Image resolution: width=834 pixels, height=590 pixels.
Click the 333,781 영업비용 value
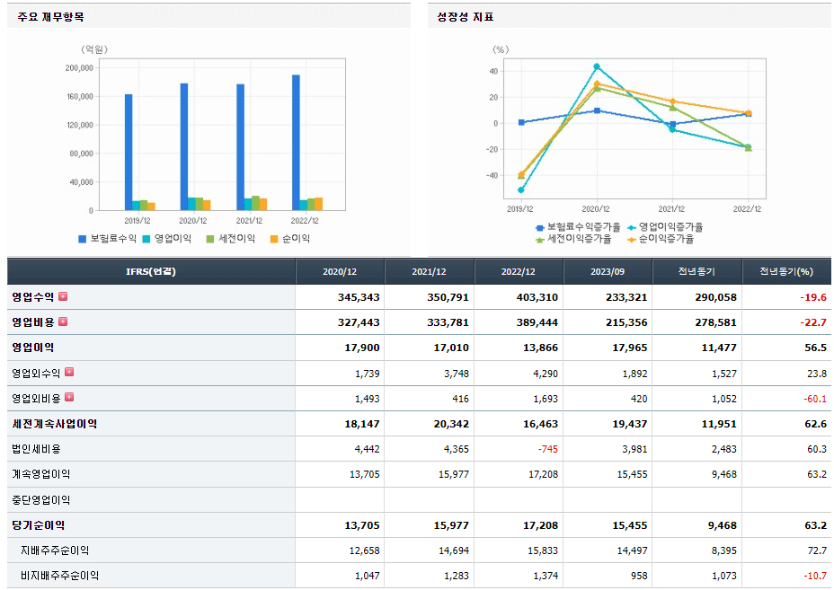[x=448, y=322]
